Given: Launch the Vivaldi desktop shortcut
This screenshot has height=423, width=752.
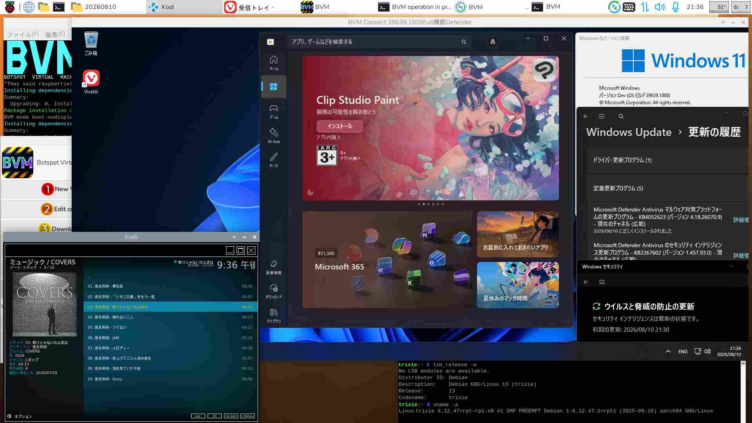Looking at the screenshot, I should coord(91,82).
